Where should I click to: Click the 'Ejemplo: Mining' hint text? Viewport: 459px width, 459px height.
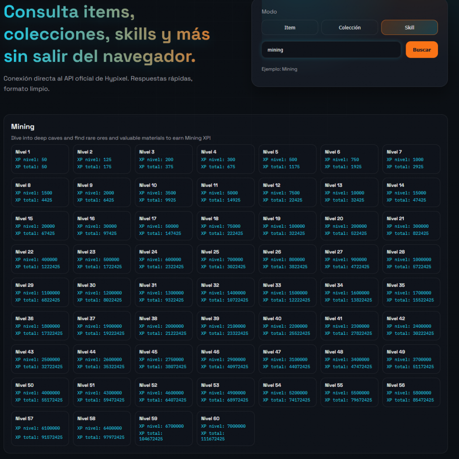279,69
